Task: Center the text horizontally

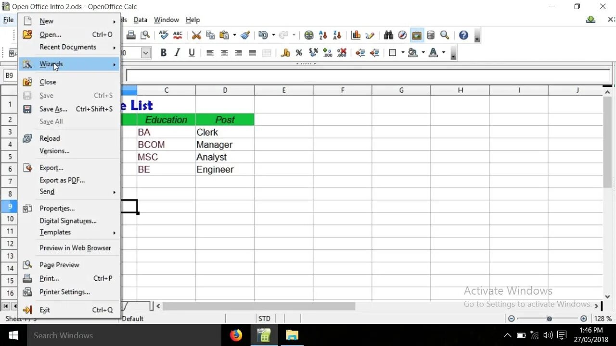Action: [224, 53]
